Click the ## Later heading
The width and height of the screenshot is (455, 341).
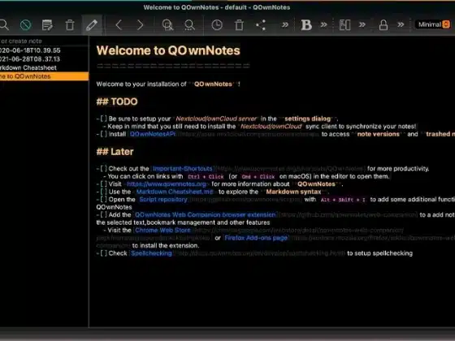(x=115, y=152)
